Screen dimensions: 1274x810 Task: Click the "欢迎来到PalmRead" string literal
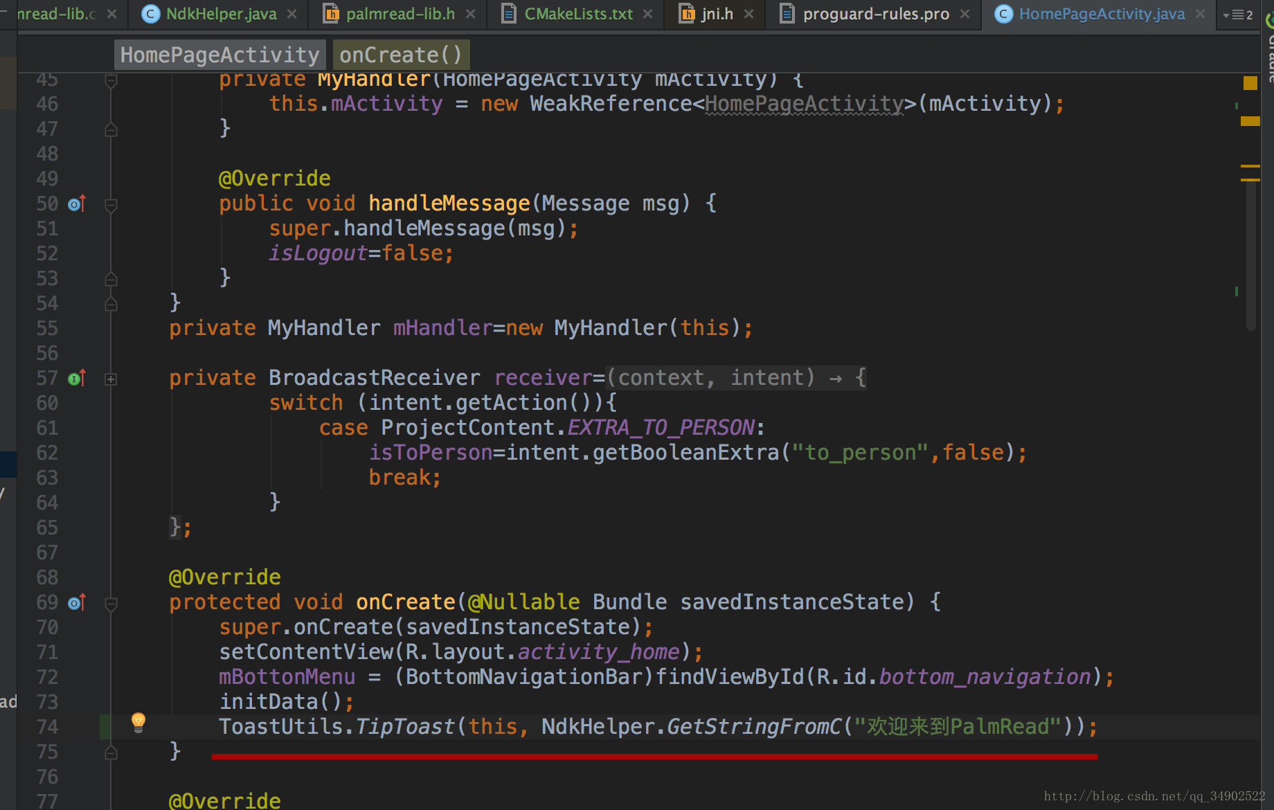[958, 727]
